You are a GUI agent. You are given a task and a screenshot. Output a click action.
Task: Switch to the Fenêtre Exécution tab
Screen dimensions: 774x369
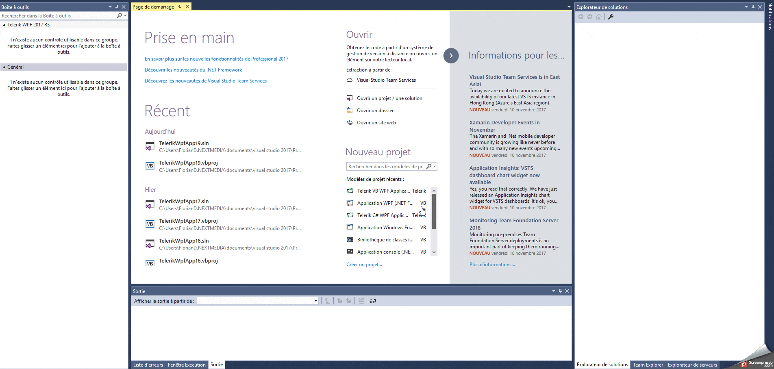(187, 365)
